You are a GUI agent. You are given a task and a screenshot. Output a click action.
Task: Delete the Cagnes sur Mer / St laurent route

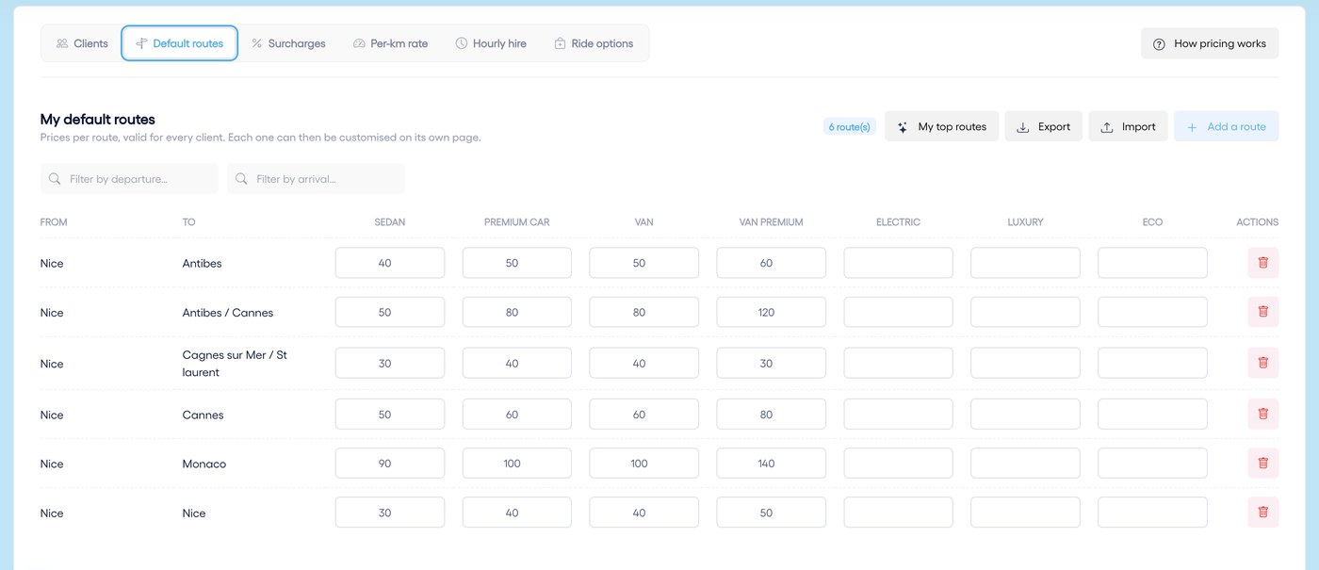pyautogui.click(x=1262, y=363)
